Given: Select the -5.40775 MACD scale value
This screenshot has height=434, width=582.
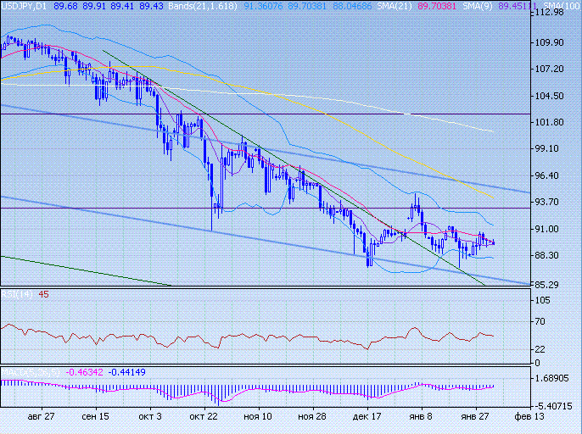Looking at the screenshot, I should tap(554, 406).
